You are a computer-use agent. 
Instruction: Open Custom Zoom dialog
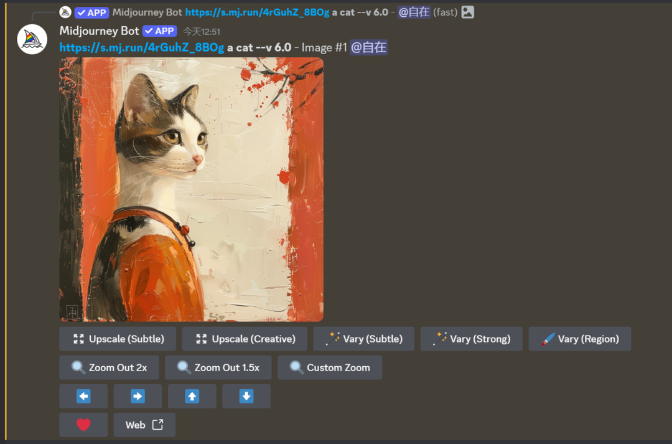[330, 367]
